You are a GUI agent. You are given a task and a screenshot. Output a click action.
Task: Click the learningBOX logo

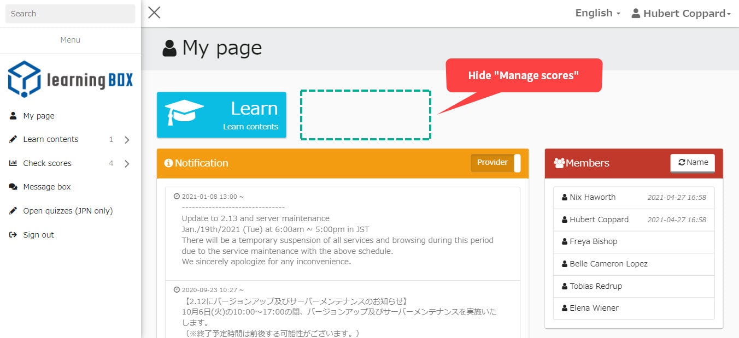70,80
